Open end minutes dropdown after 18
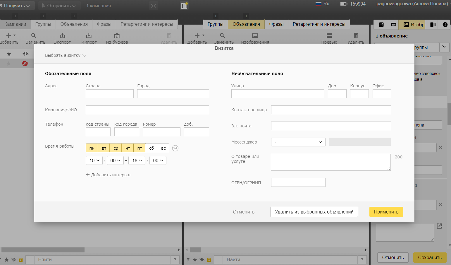Image resolution: width=451 pixels, height=265 pixels. pos(158,160)
